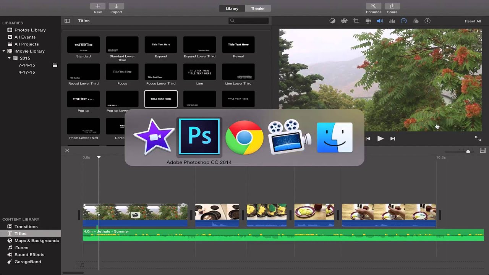
Task: Skip to next clip in viewer
Action: pos(392,139)
